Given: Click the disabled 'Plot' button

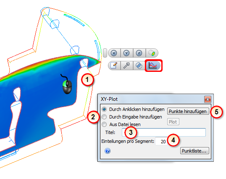Looking at the screenshot, I should pyautogui.click(x=173, y=122).
